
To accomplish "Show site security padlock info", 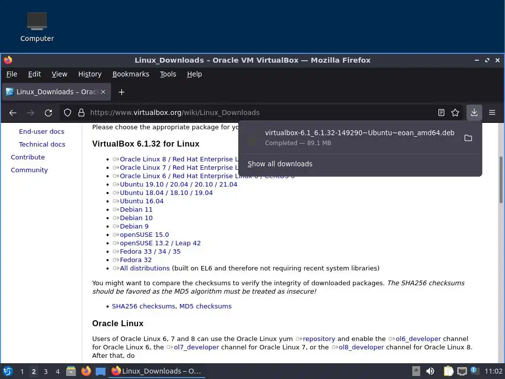I will pos(81,113).
